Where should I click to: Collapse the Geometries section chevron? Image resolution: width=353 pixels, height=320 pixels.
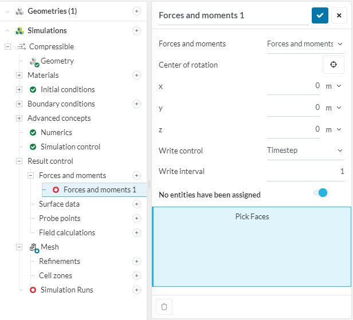[x=7, y=11]
